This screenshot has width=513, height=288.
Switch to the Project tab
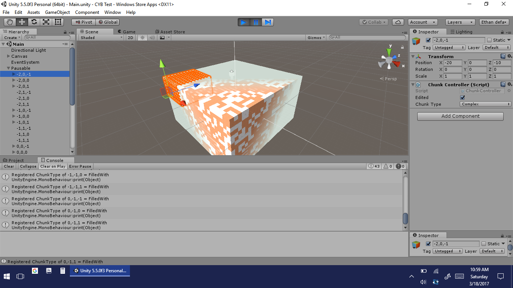16,160
